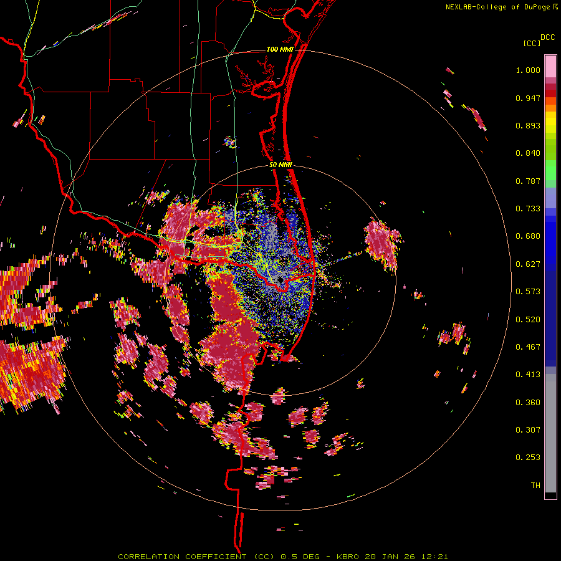Click the 0.787 color scale value
561x561 pixels.
528,181
